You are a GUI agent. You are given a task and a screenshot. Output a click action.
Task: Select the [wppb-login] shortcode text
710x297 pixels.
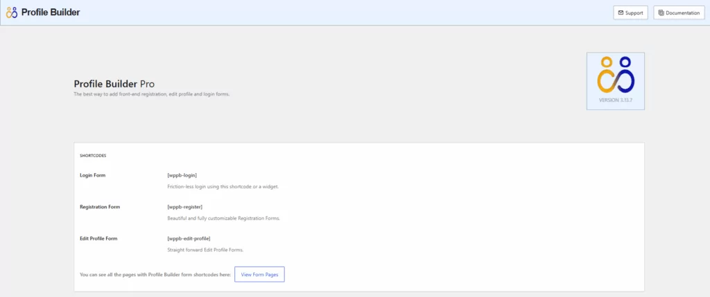pos(182,175)
